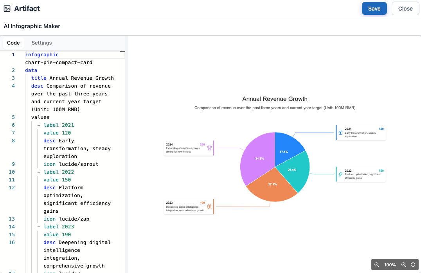421x273 pixels.
Task: Click 'chart-pie-compact-card' code text
Action: (59, 62)
